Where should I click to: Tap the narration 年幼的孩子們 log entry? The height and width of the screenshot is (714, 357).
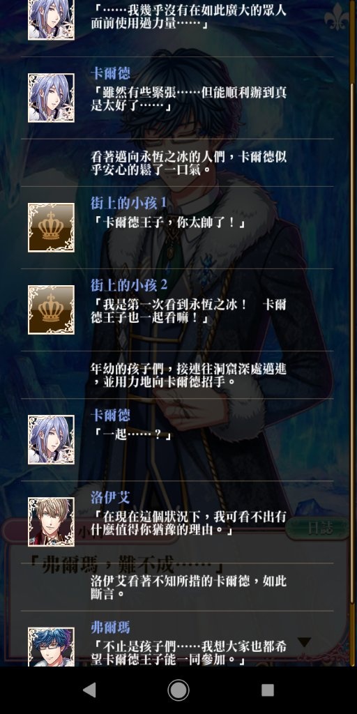tap(188, 374)
